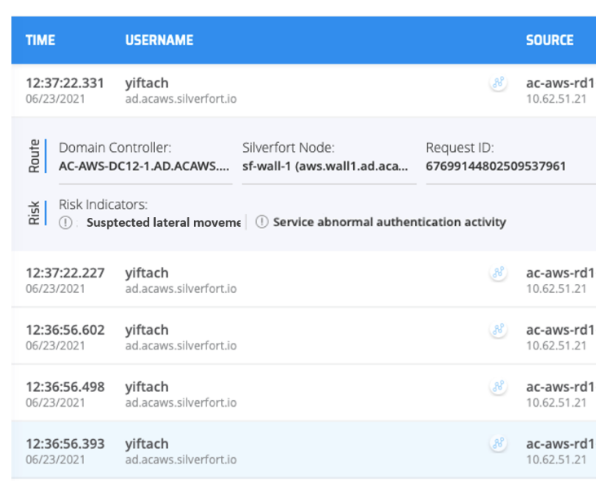
Task: Click the SOURCE column header
Action: (549, 40)
